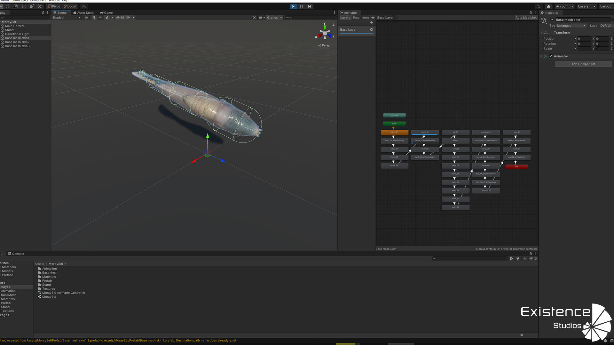
Task: Search project by type icon
Action: coord(511,259)
